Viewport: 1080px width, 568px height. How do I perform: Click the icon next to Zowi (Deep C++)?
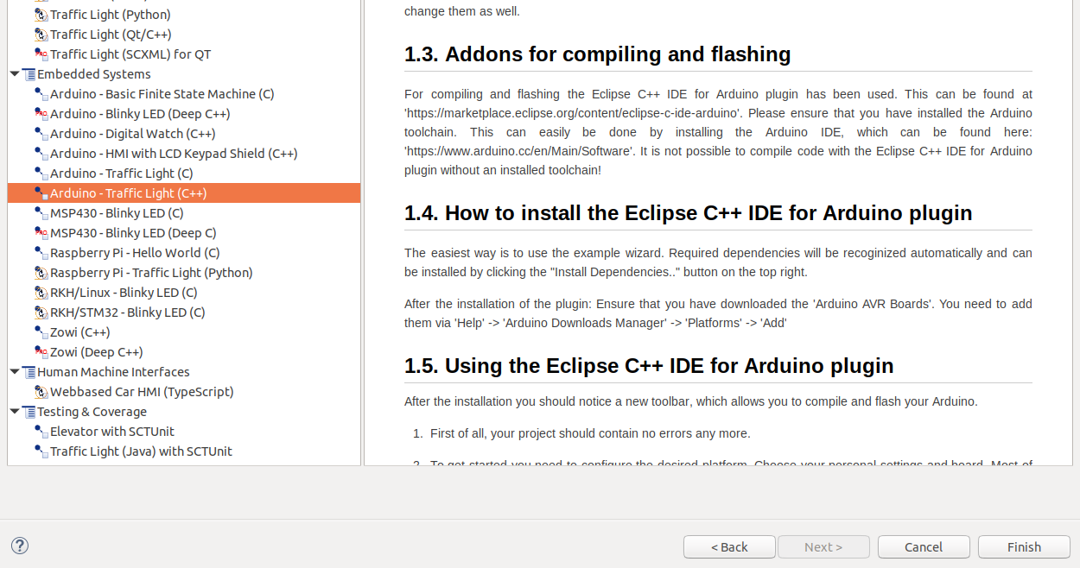click(x=41, y=351)
